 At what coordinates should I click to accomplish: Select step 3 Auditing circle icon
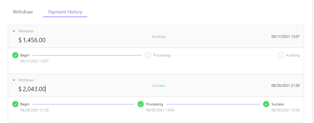tap(281, 55)
